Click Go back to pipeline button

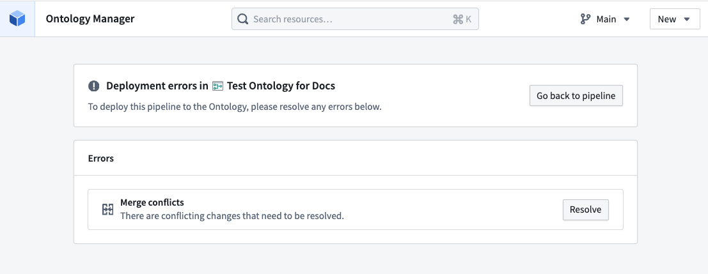click(576, 96)
